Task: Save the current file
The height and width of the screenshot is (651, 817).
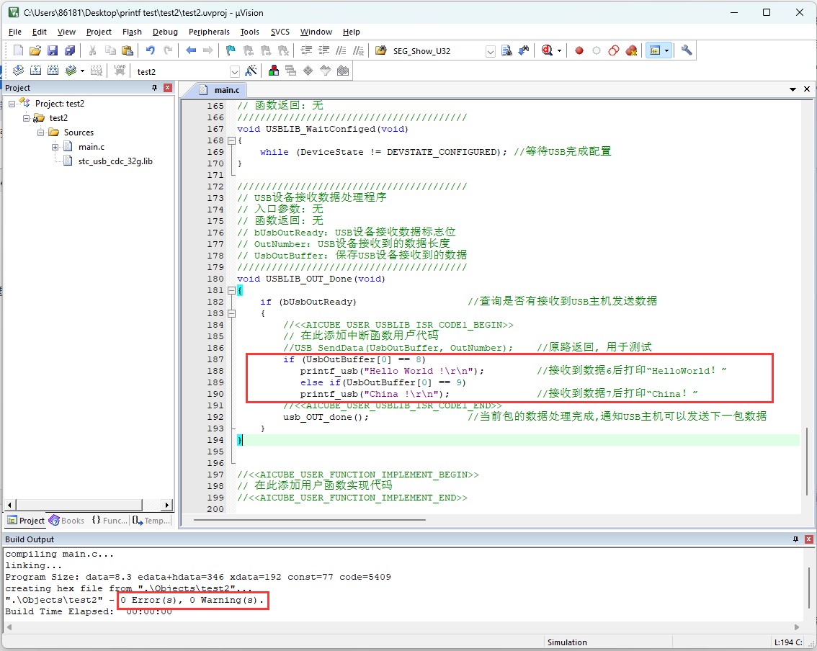Action: point(52,50)
